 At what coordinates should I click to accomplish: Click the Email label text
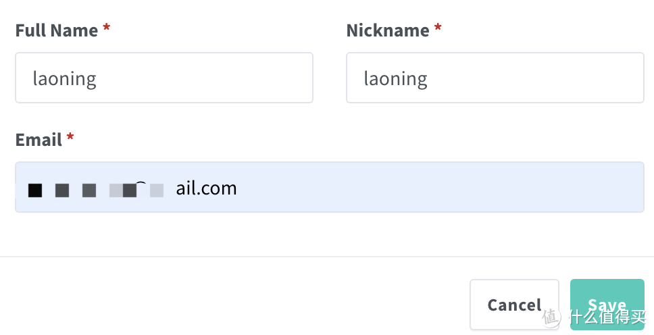39,140
